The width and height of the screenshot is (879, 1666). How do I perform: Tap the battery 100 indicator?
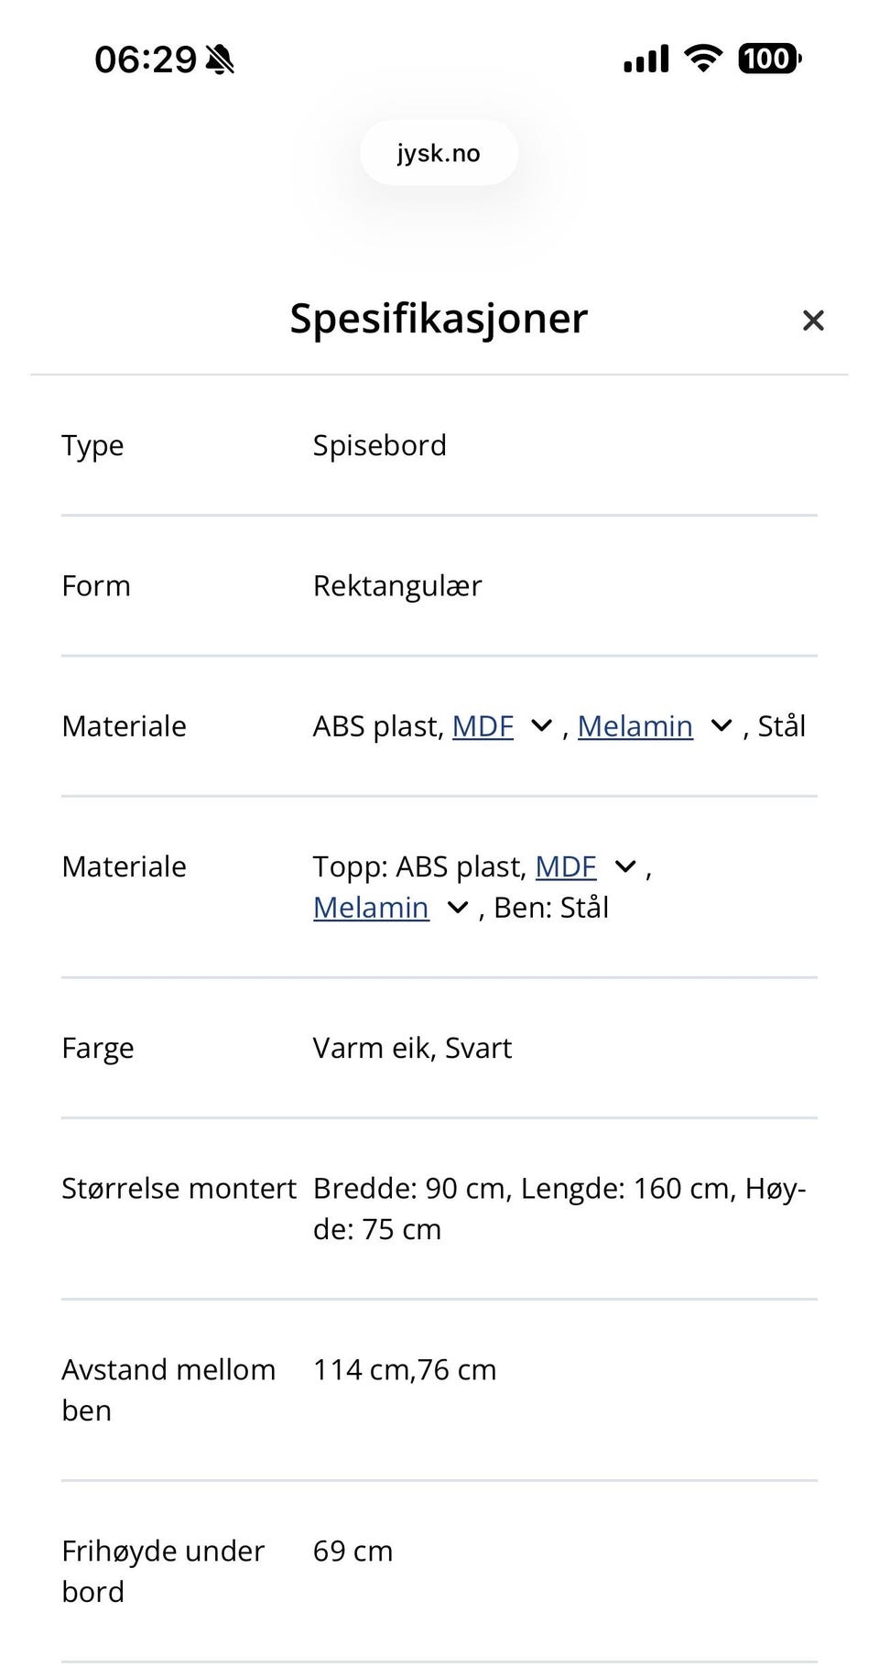(768, 60)
